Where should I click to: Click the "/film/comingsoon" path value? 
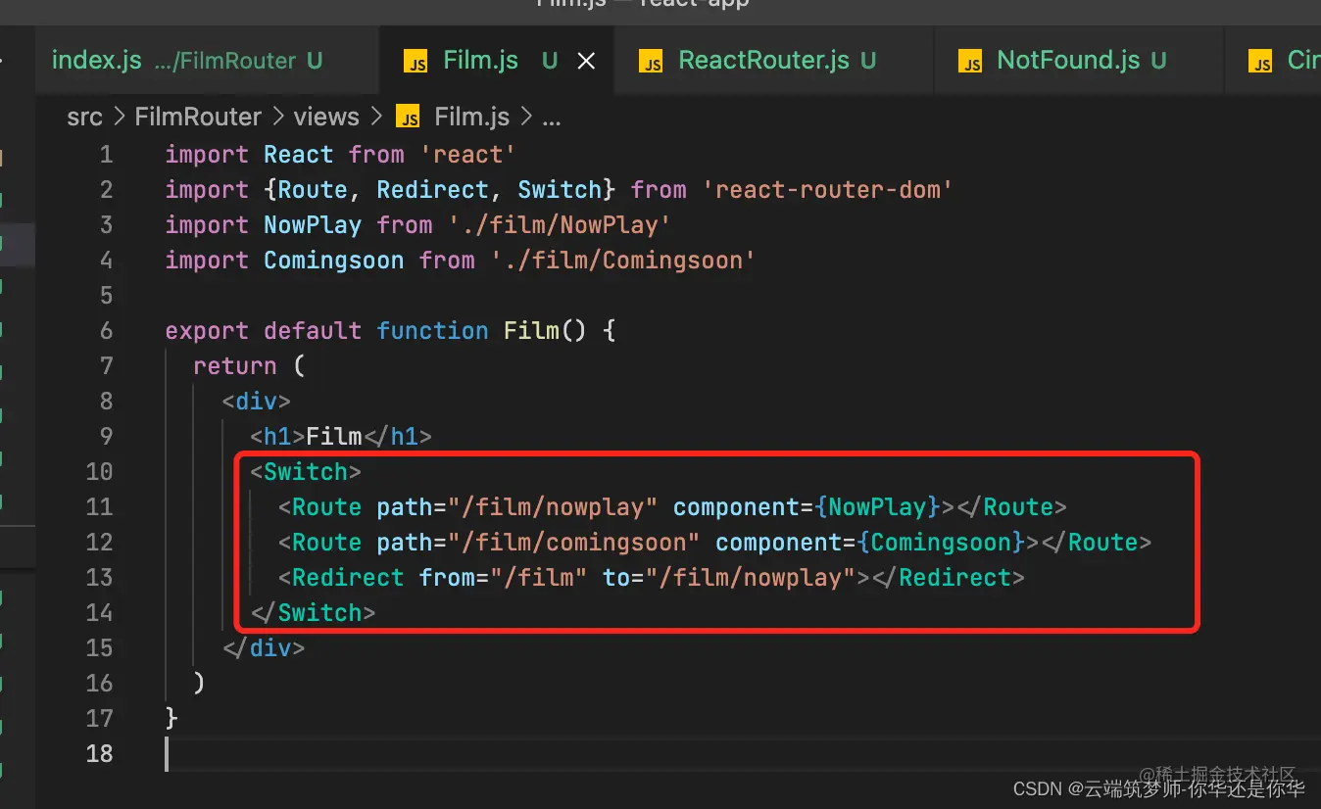(574, 543)
